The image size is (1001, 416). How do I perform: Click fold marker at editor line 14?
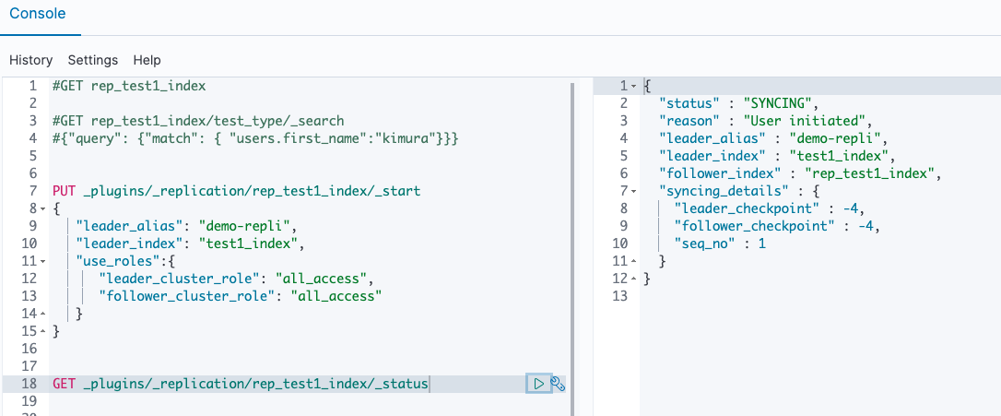pos(42,314)
